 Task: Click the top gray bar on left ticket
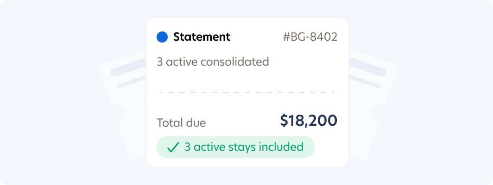pyautogui.click(x=128, y=67)
